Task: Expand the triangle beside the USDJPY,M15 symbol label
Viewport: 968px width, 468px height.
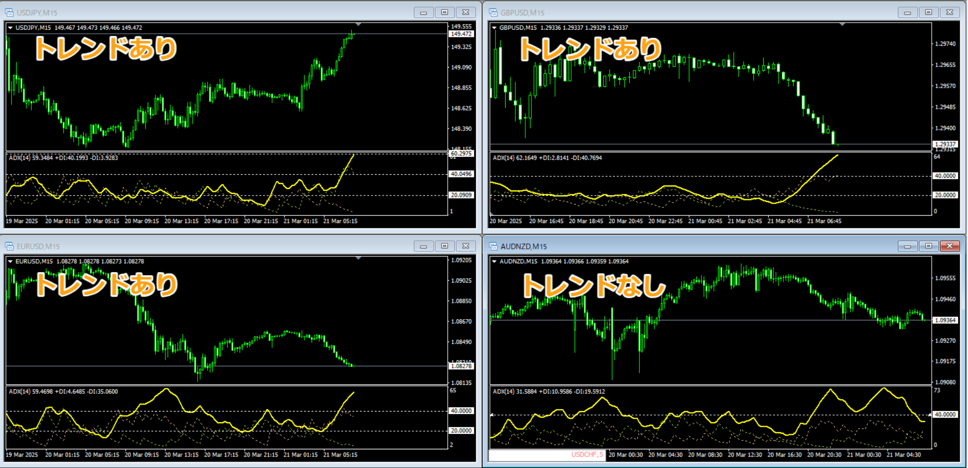Action: 10,28
